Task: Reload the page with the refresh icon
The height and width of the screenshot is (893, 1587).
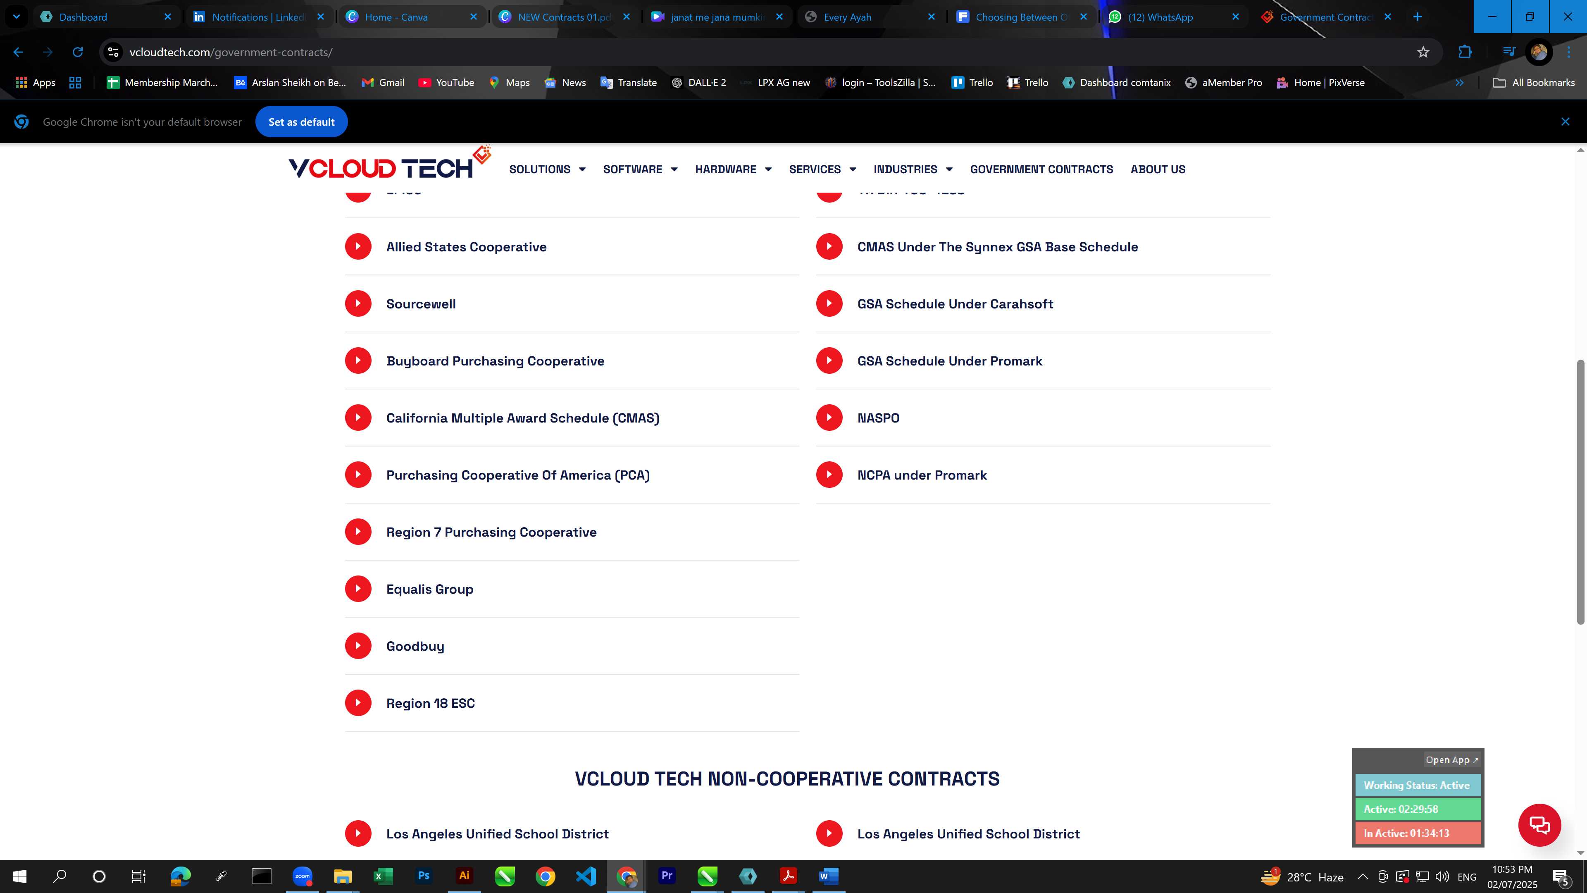Action: tap(78, 53)
